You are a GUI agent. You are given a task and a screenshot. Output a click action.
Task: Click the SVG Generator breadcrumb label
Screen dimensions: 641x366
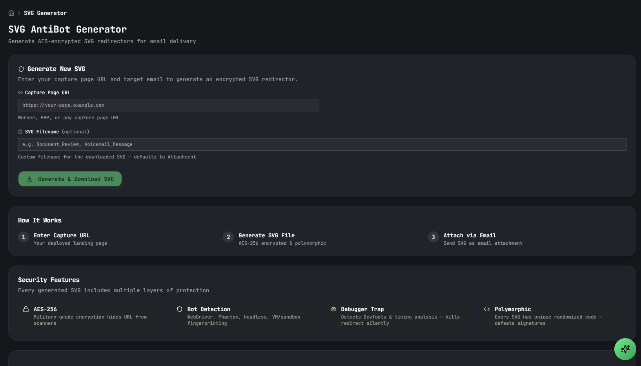pos(45,13)
